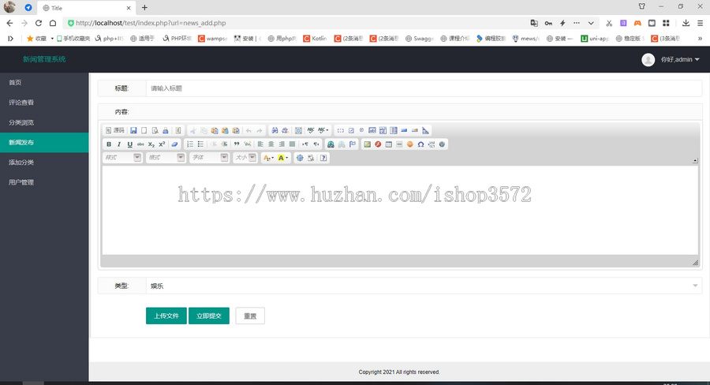710x385 pixels.
Task: Insert a hyperlink with the Link icon
Action: pos(331,144)
